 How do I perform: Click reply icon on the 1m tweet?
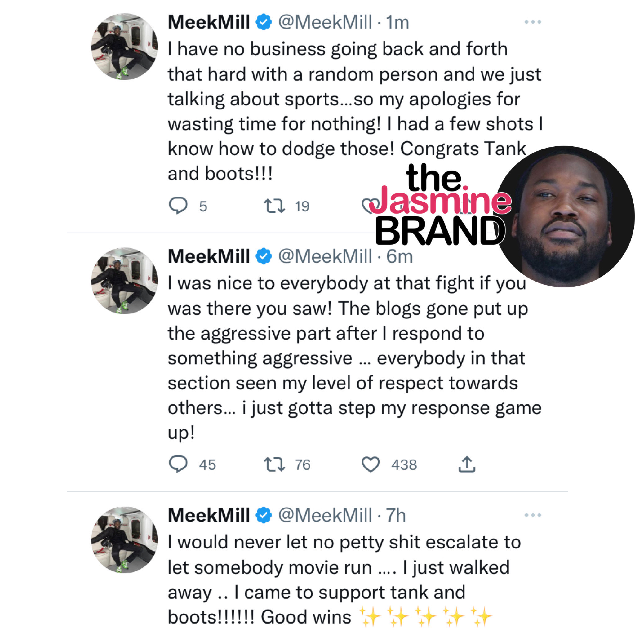pos(178,206)
